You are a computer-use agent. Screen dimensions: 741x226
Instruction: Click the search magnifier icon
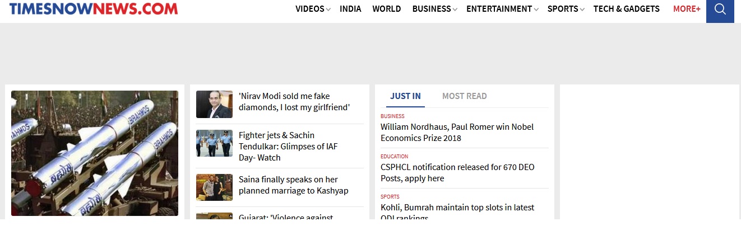click(x=720, y=10)
